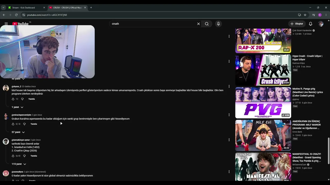The width and height of the screenshot is (330, 185).
Task: Reply to @lamakürşat-aynur with Yanıtla
Action: point(34,156)
